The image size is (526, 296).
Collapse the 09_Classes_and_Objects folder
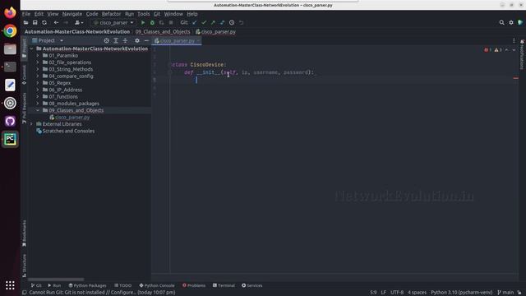click(x=38, y=110)
